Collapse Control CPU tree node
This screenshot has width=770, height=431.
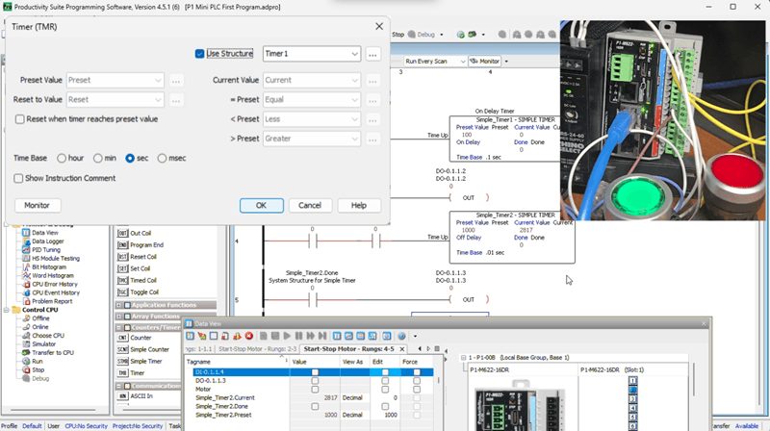6,310
